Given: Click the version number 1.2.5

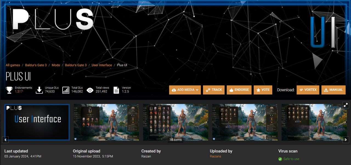Looking at the screenshot, I should [x=125, y=92].
